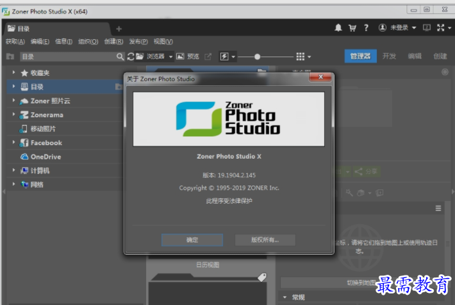Screen dimensions: 455x305
Task: Open the 未登录 account dropdown
Action: [397, 28]
